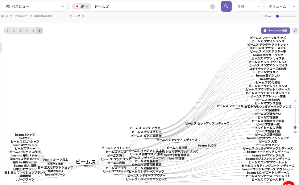Click the ビームスログイン node
The width and height of the screenshot is (299, 185).
click(268, 145)
